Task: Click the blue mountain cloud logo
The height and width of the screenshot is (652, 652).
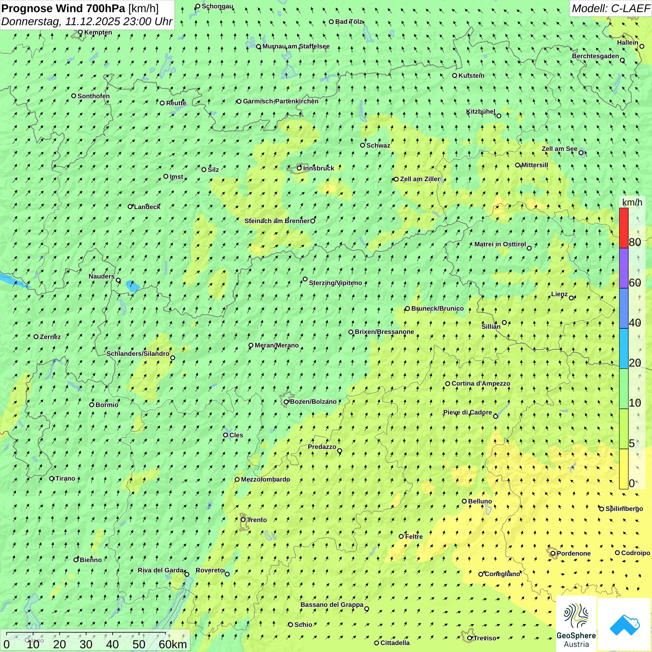Action: coord(625,625)
